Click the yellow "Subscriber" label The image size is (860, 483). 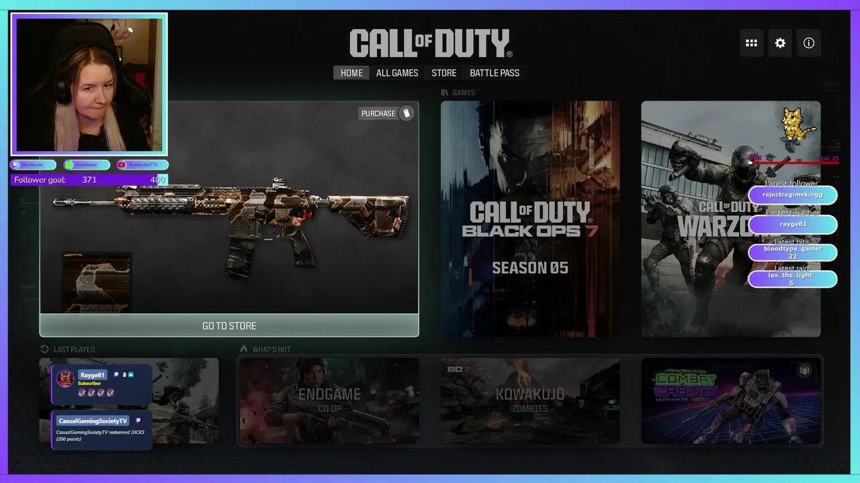point(89,384)
